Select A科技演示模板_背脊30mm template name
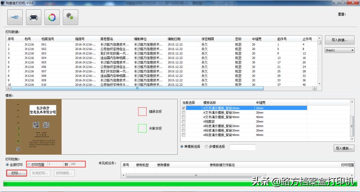 click(x=221, y=130)
